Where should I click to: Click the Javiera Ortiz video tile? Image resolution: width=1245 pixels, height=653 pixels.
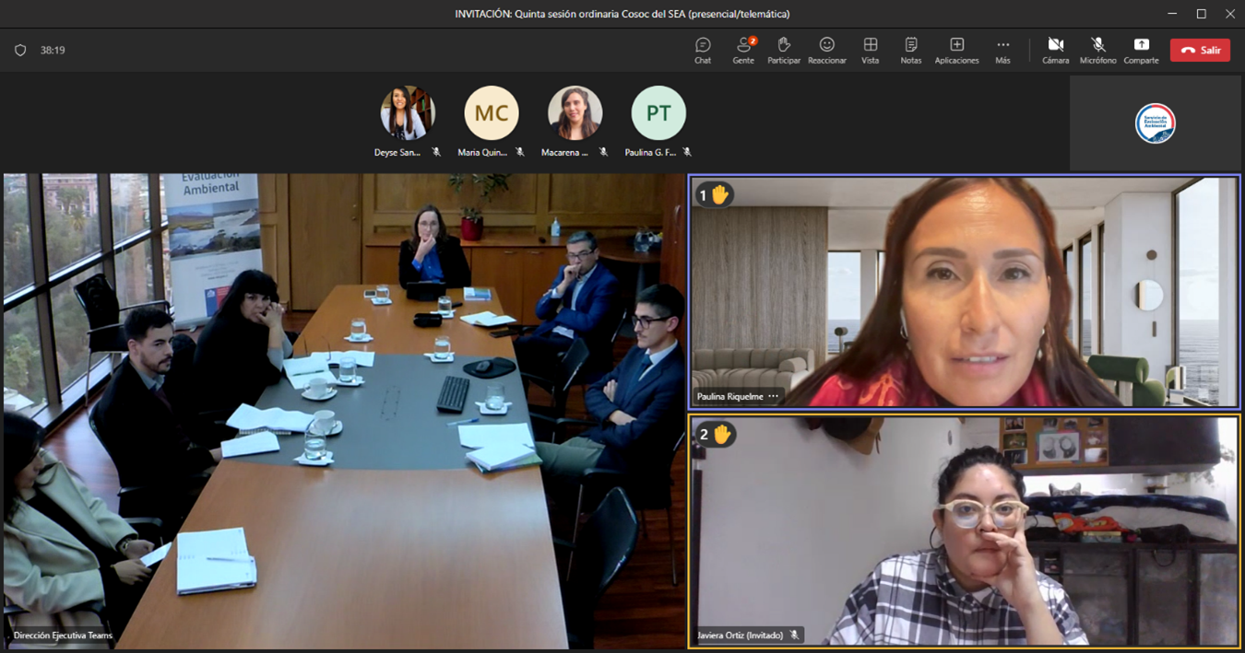tap(964, 531)
